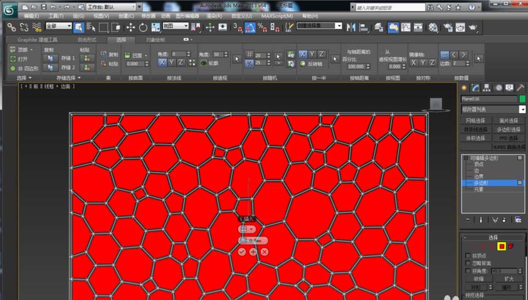The width and height of the screenshot is (528, 300).
Task: Expand the 凹面 dropdown in ribbon
Action: tap(146, 55)
